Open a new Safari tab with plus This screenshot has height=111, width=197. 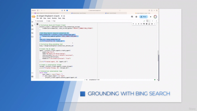(154, 10)
